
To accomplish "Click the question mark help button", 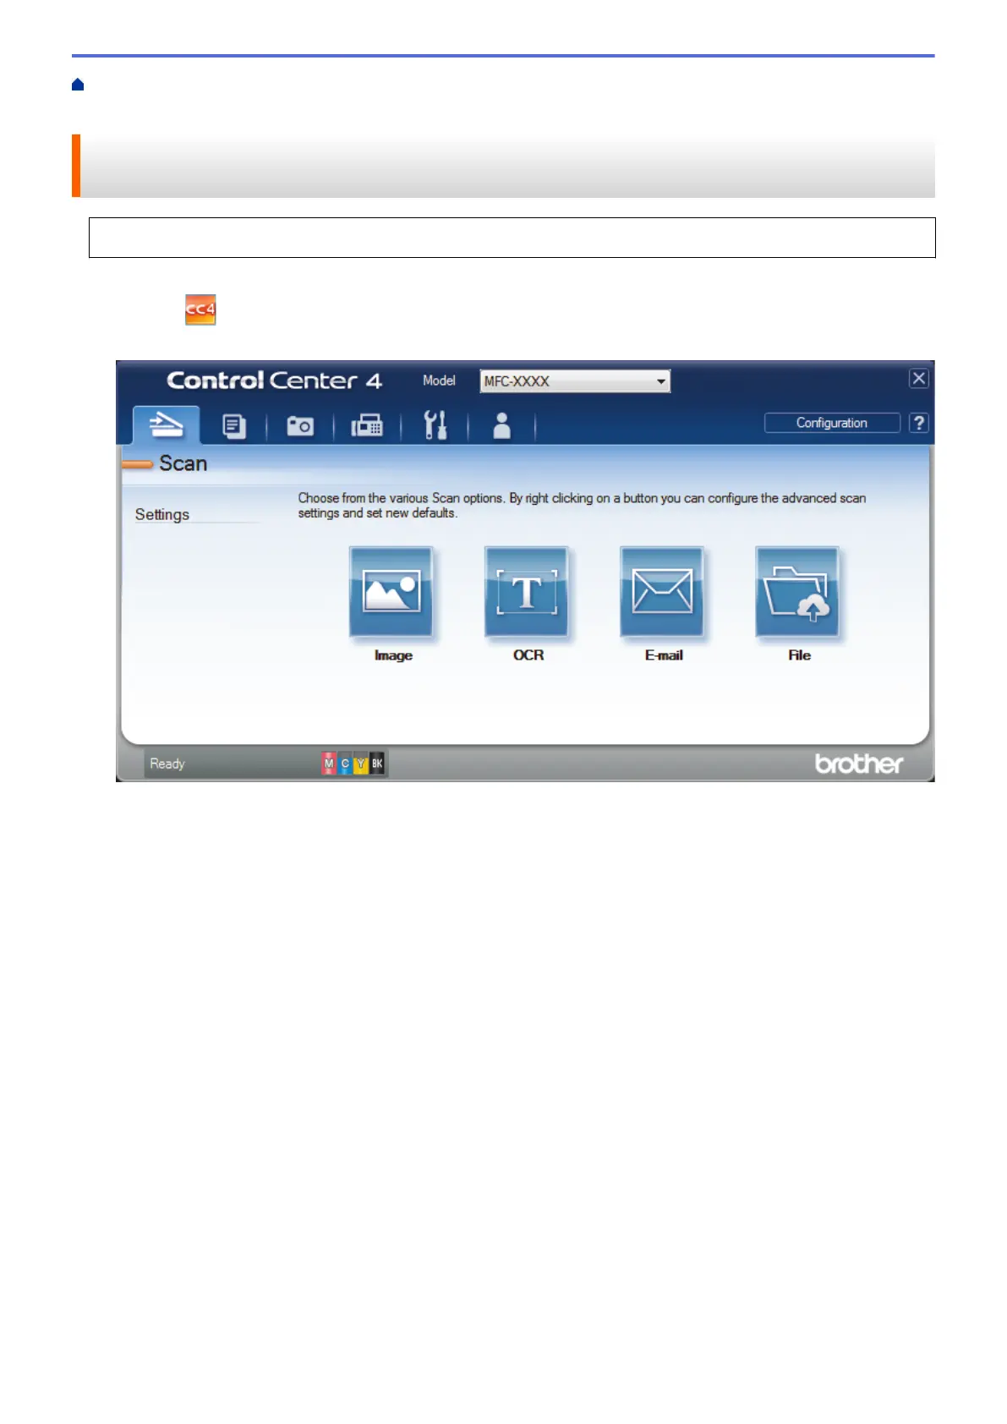I will pyautogui.click(x=919, y=423).
